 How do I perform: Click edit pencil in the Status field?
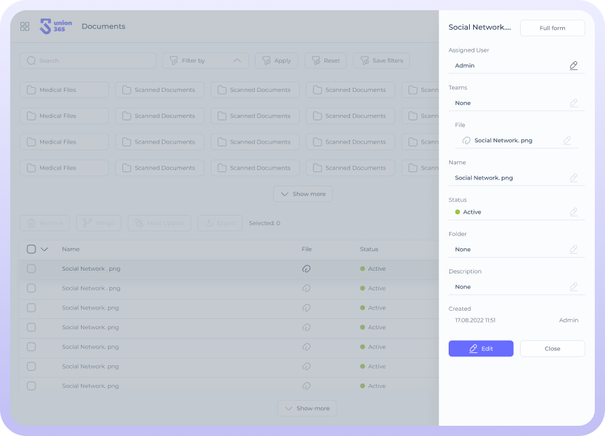tap(574, 212)
